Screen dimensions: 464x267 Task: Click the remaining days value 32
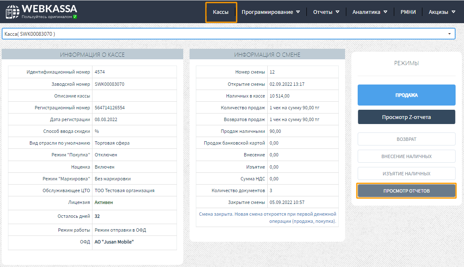click(x=97, y=217)
